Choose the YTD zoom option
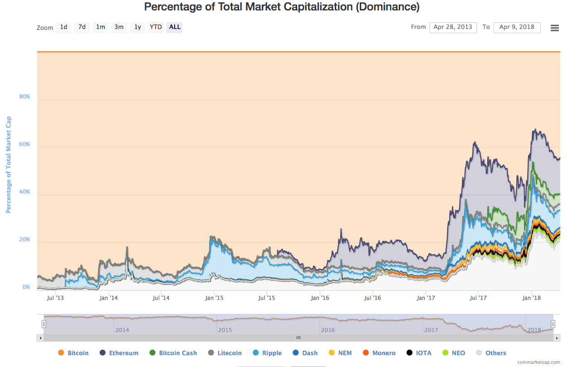Image resolution: width=568 pixels, height=367 pixels. [x=156, y=27]
